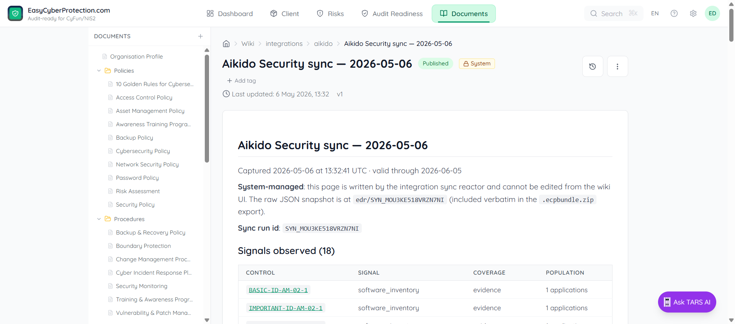The image size is (735, 324).
Task: Click the CONTROL column header
Action: (260, 273)
